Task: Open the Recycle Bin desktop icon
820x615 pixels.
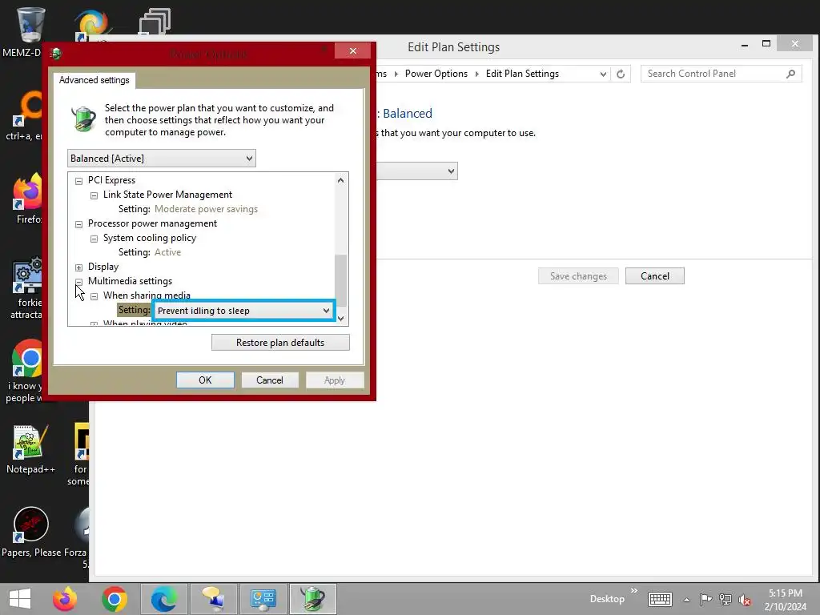Action: (x=30, y=25)
